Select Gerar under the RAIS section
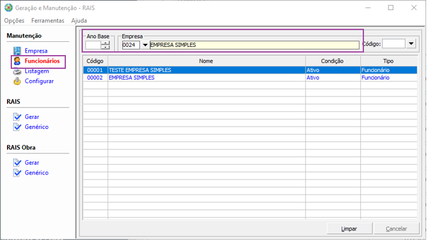 click(32, 117)
